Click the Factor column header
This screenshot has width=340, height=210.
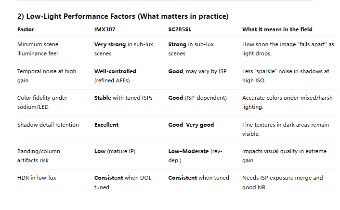tap(26, 29)
